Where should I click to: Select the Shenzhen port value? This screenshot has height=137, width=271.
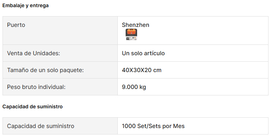(x=136, y=25)
